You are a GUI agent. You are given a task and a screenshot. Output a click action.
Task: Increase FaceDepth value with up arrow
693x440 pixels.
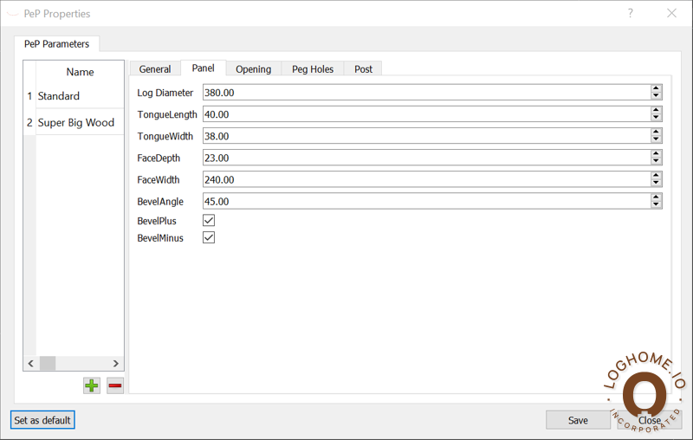(x=656, y=153)
